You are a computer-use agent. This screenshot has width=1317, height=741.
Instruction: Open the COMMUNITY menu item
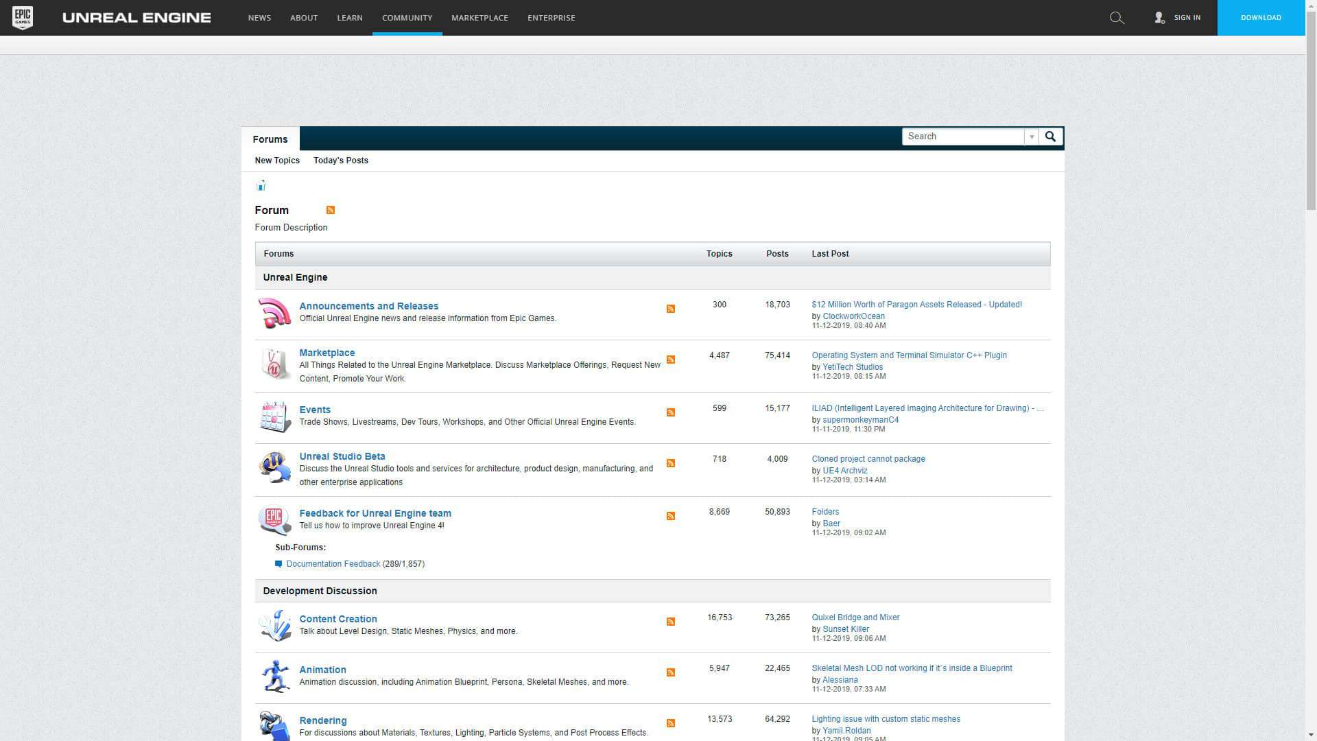[407, 18]
